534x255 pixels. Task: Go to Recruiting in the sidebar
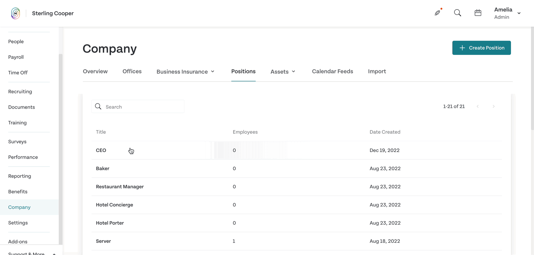tap(20, 92)
